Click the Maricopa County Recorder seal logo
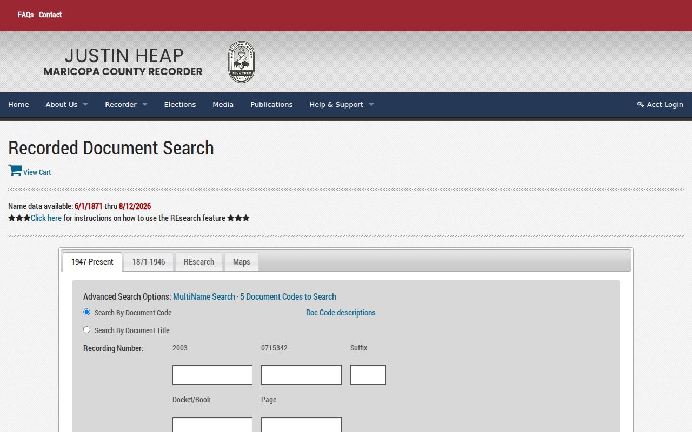 click(x=241, y=62)
